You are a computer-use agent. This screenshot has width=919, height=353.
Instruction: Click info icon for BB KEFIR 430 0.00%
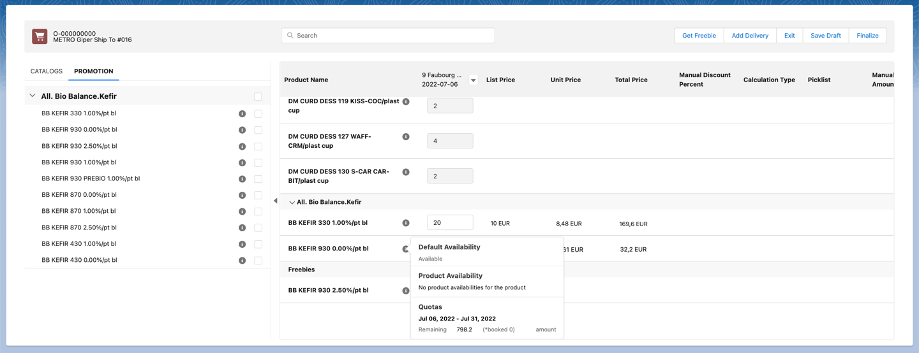[x=242, y=261]
